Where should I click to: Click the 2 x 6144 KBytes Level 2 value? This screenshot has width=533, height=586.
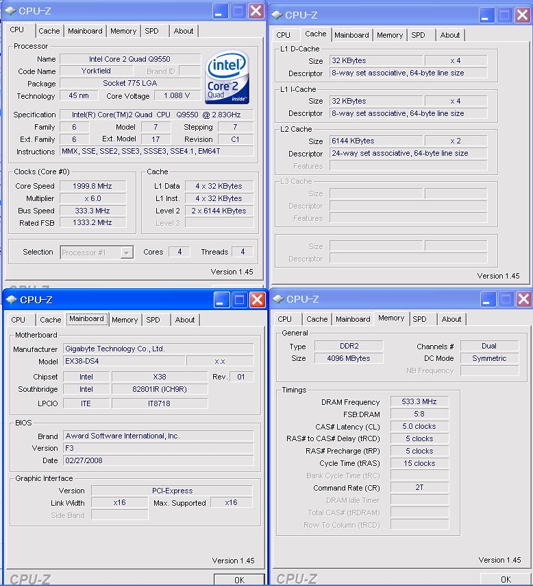[x=219, y=211]
